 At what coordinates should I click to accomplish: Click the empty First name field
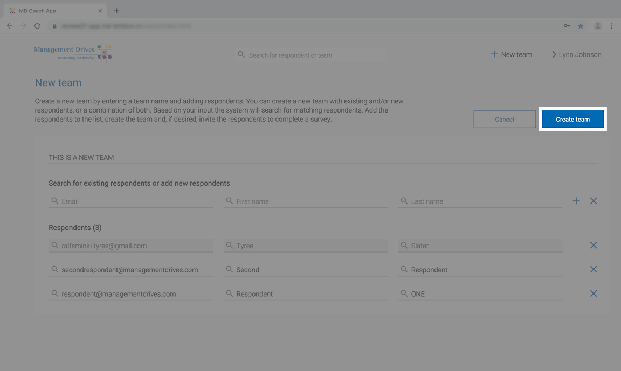pyautogui.click(x=306, y=201)
